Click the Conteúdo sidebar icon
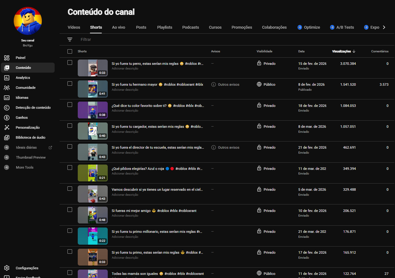This screenshot has height=278, width=395. (7, 68)
